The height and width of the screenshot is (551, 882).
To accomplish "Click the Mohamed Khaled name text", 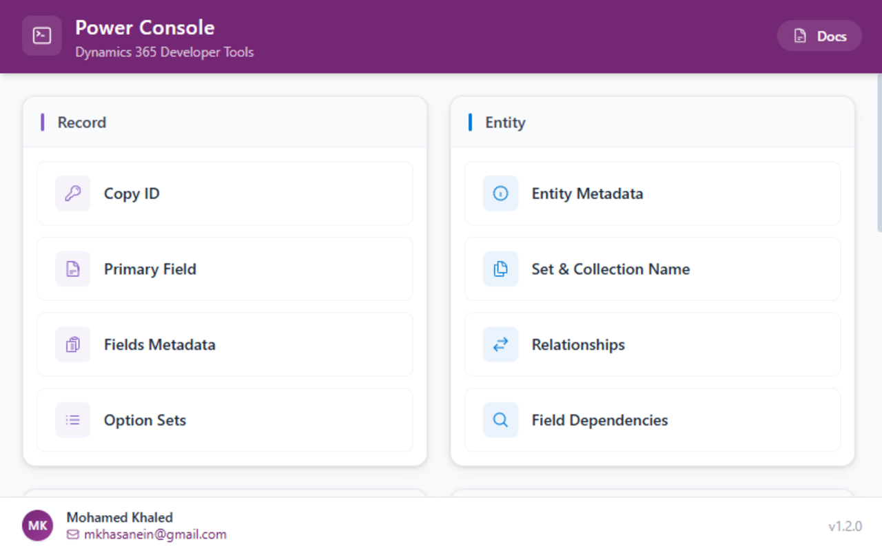I will pos(120,517).
